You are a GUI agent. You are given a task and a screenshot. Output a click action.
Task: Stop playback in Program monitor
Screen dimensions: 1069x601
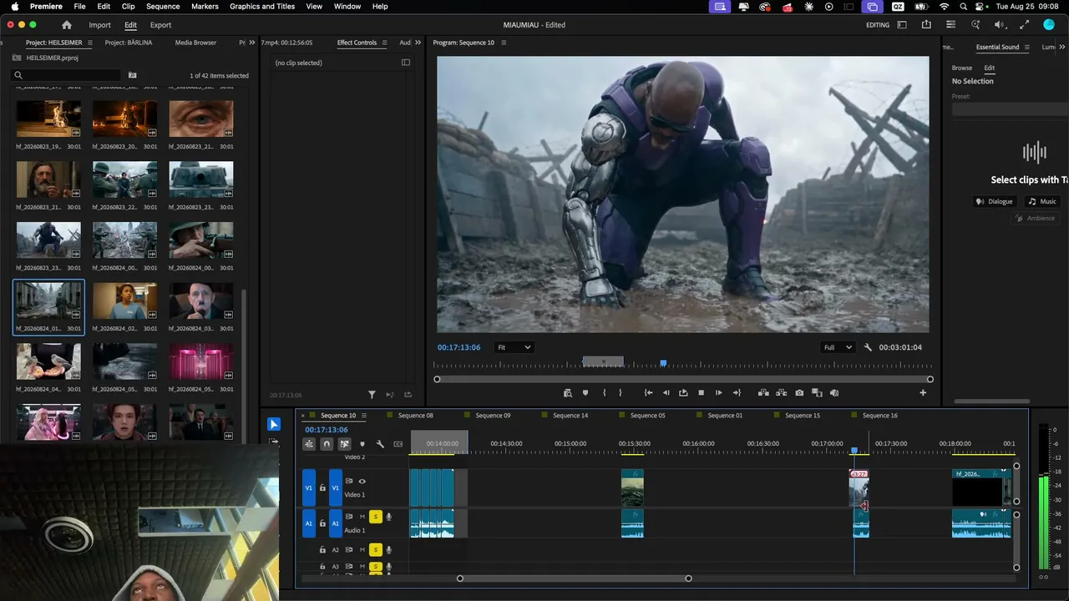701,393
